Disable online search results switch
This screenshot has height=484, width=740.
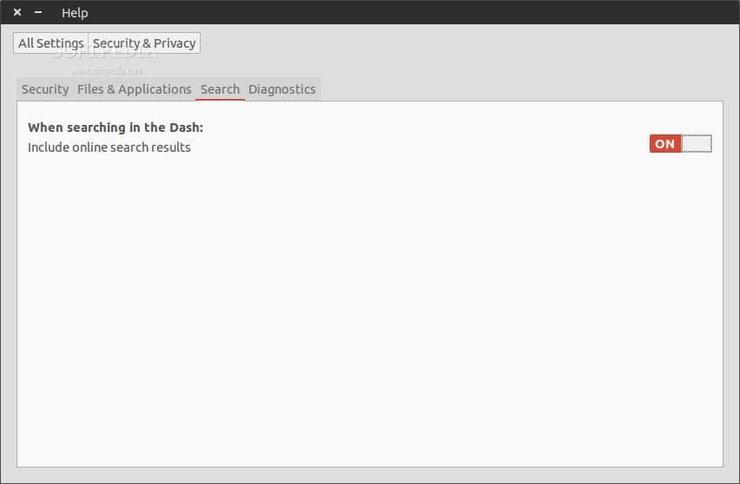click(680, 144)
